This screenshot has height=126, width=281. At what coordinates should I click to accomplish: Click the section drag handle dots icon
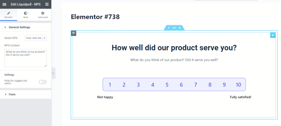pyautogui.click(x=174, y=28)
